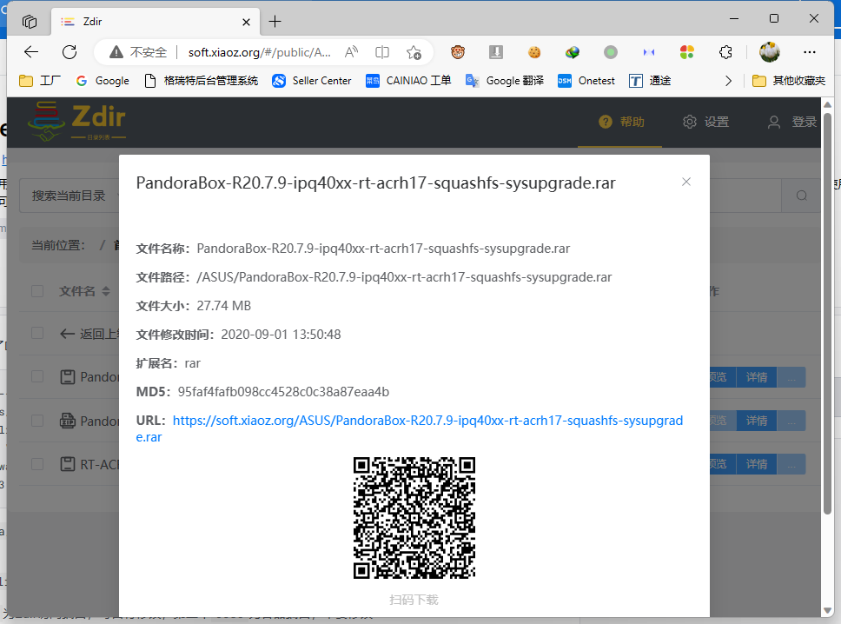This screenshot has width=841, height=624.
Task: Click the download QR code image
Action: pyautogui.click(x=414, y=518)
